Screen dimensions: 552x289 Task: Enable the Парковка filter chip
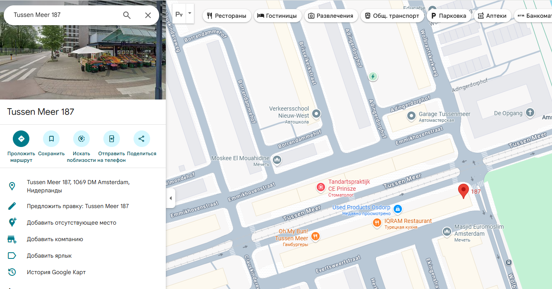[x=449, y=16]
